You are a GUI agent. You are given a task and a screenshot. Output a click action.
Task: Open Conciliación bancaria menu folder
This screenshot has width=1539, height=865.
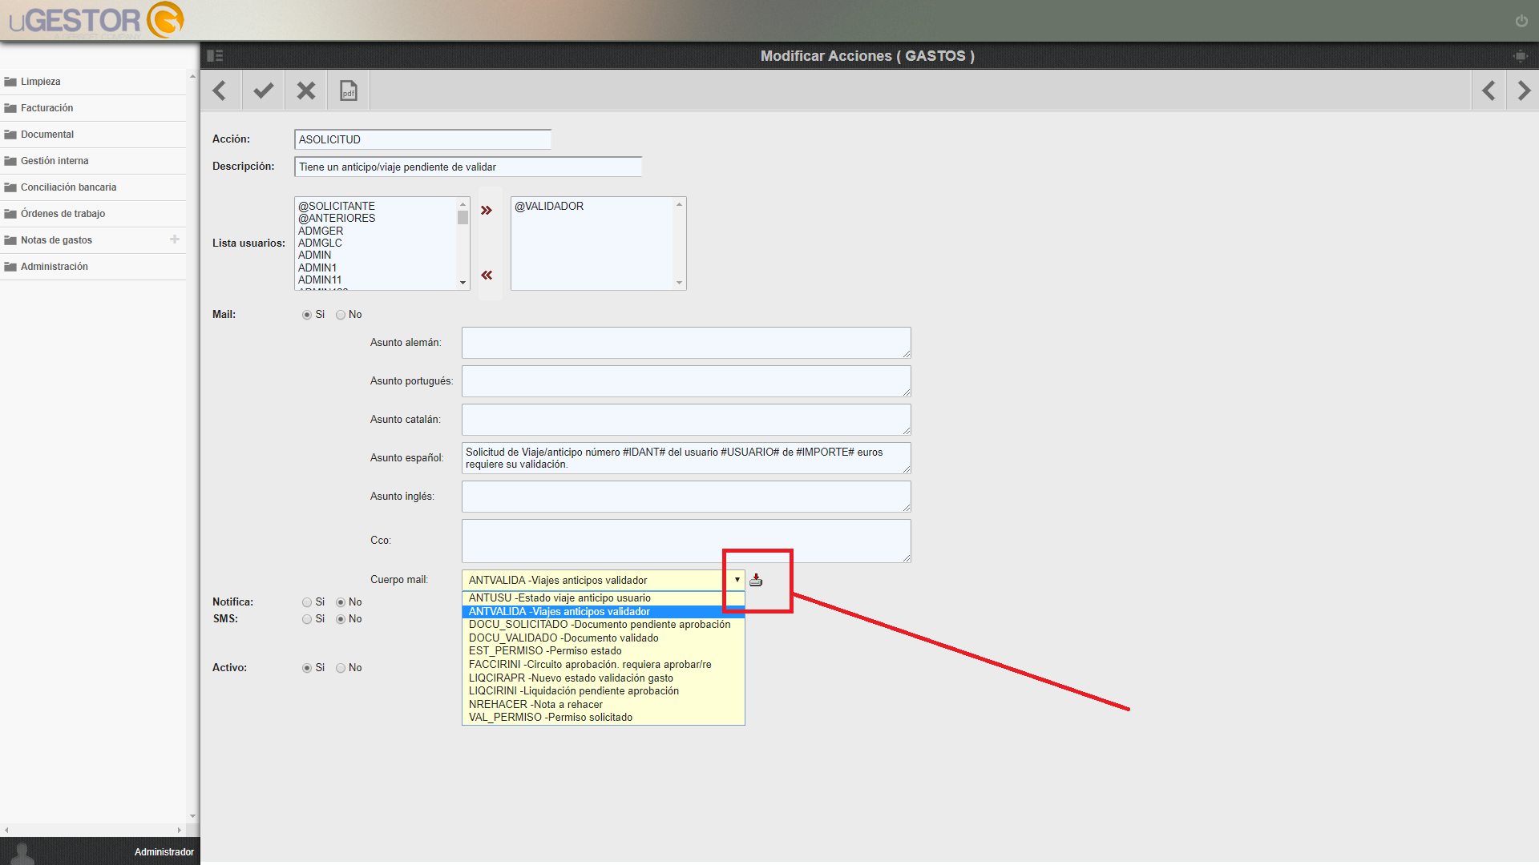click(93, 187)
